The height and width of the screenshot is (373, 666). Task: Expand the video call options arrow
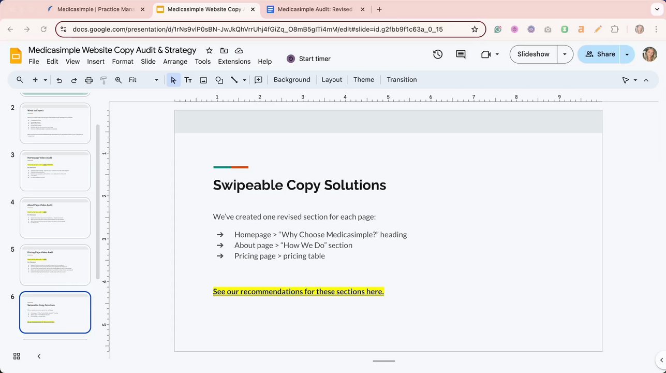497,54
